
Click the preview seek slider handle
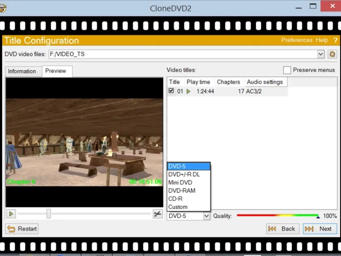49,214
